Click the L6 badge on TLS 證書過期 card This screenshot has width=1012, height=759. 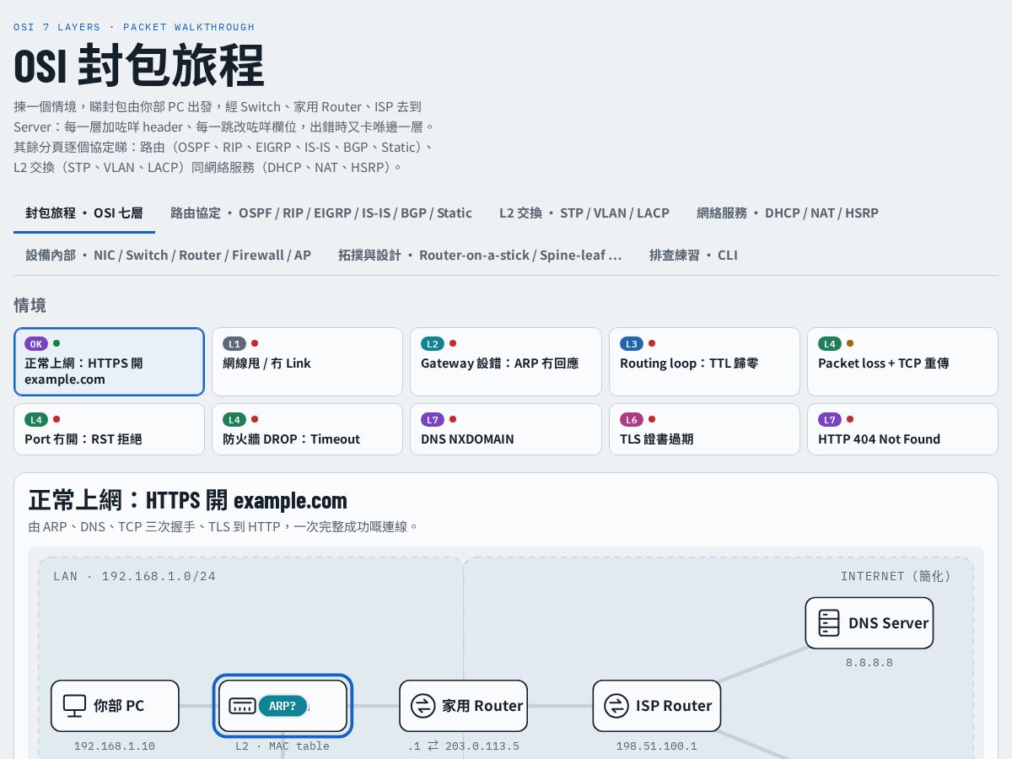(x=632, y=419)
